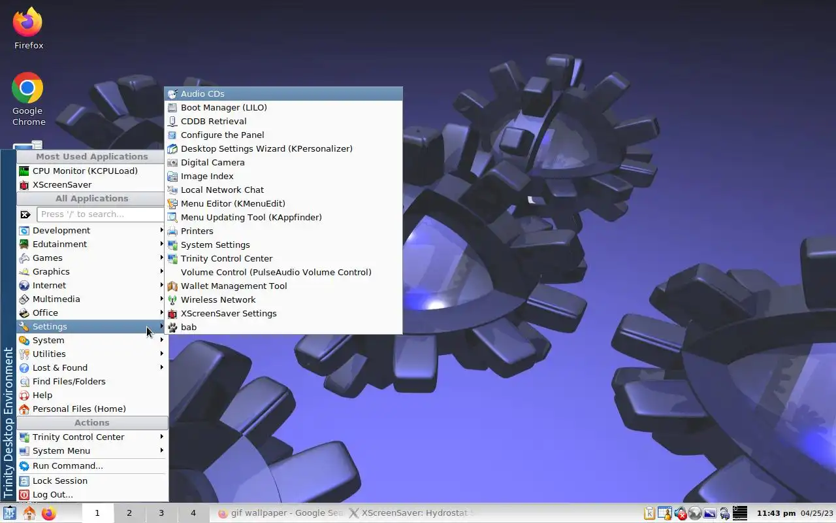Click the menu search box

point(101,214)
